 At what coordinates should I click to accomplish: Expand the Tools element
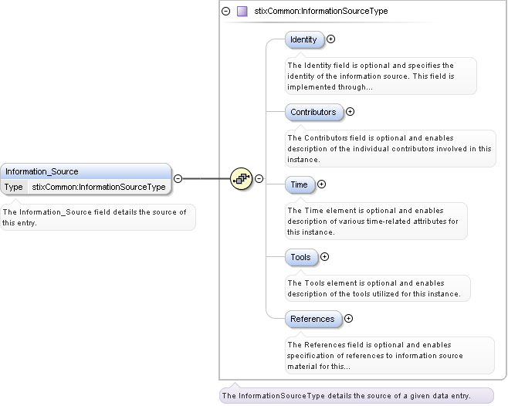pyautogui.click(x=324, y=256)
